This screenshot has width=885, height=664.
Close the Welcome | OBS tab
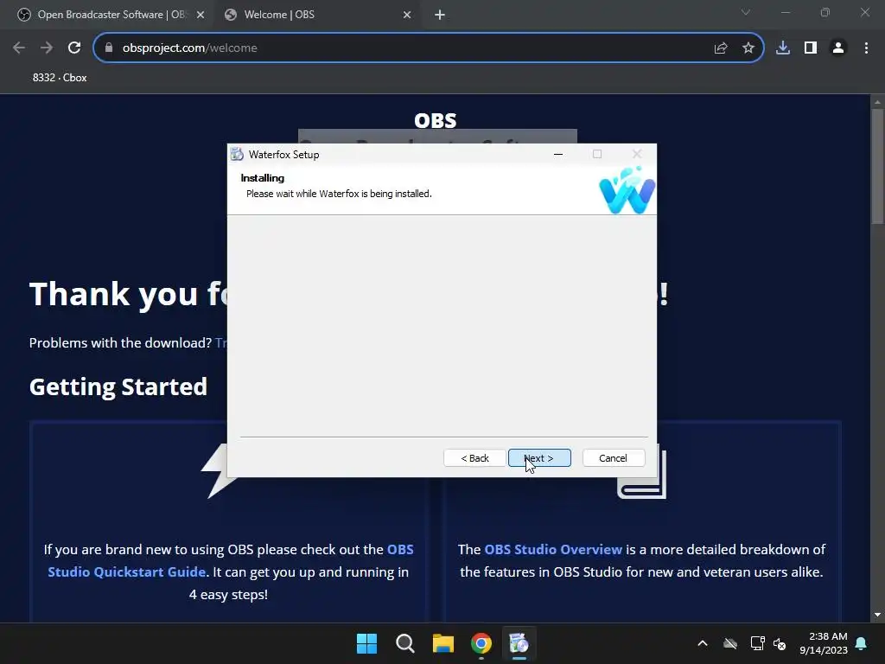coord(407,15)
